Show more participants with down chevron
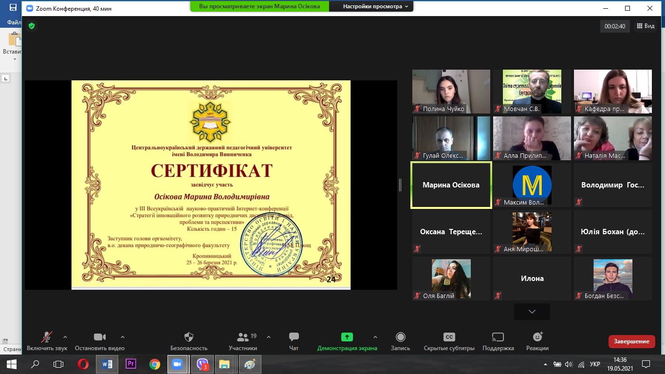The image size is (665, 374). pyautogui.click(x=532, y=312)
